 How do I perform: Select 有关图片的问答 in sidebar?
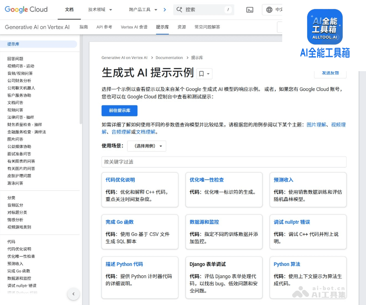[x=21, y=168]
